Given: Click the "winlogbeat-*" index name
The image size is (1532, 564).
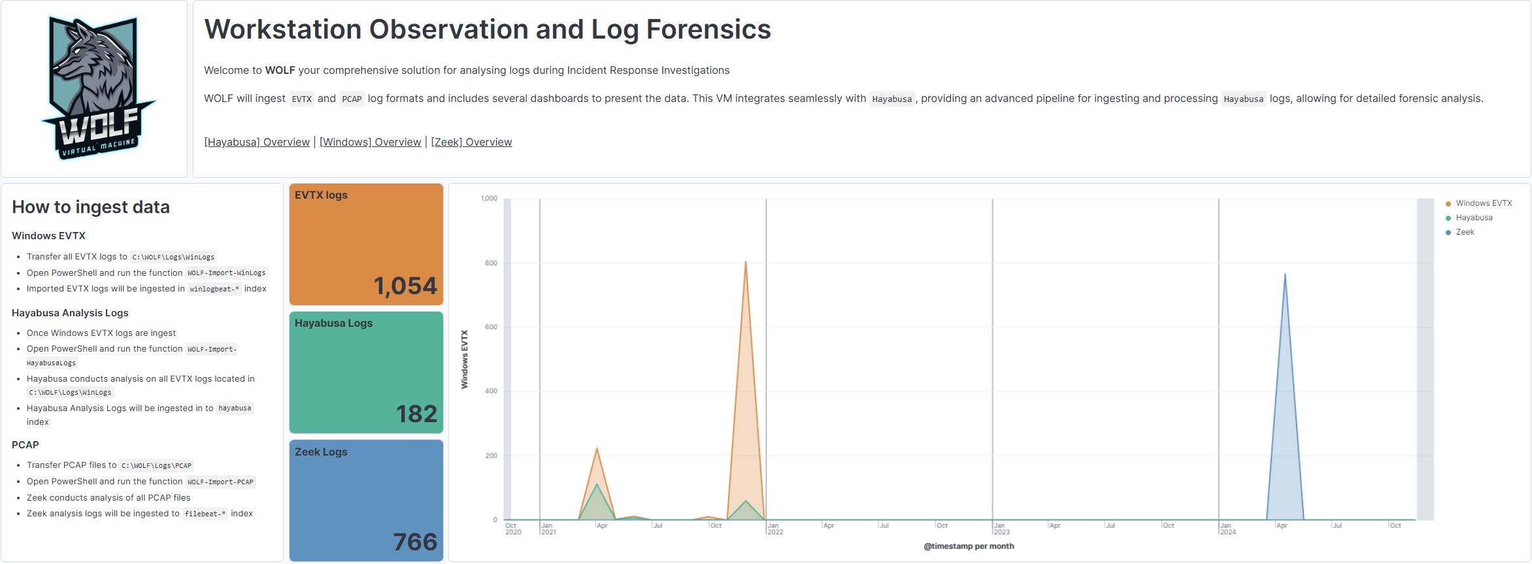Looking at the screenshot, I should click(x=214, y=289).
